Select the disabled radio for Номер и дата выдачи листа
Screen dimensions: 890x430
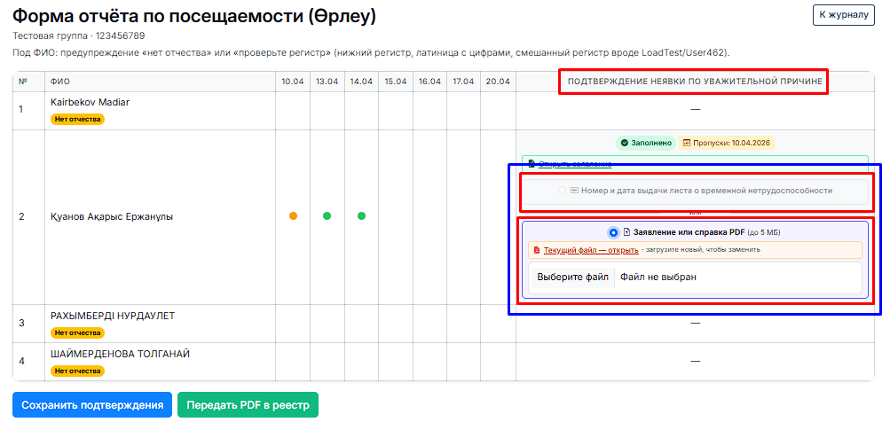pos(562,191)
